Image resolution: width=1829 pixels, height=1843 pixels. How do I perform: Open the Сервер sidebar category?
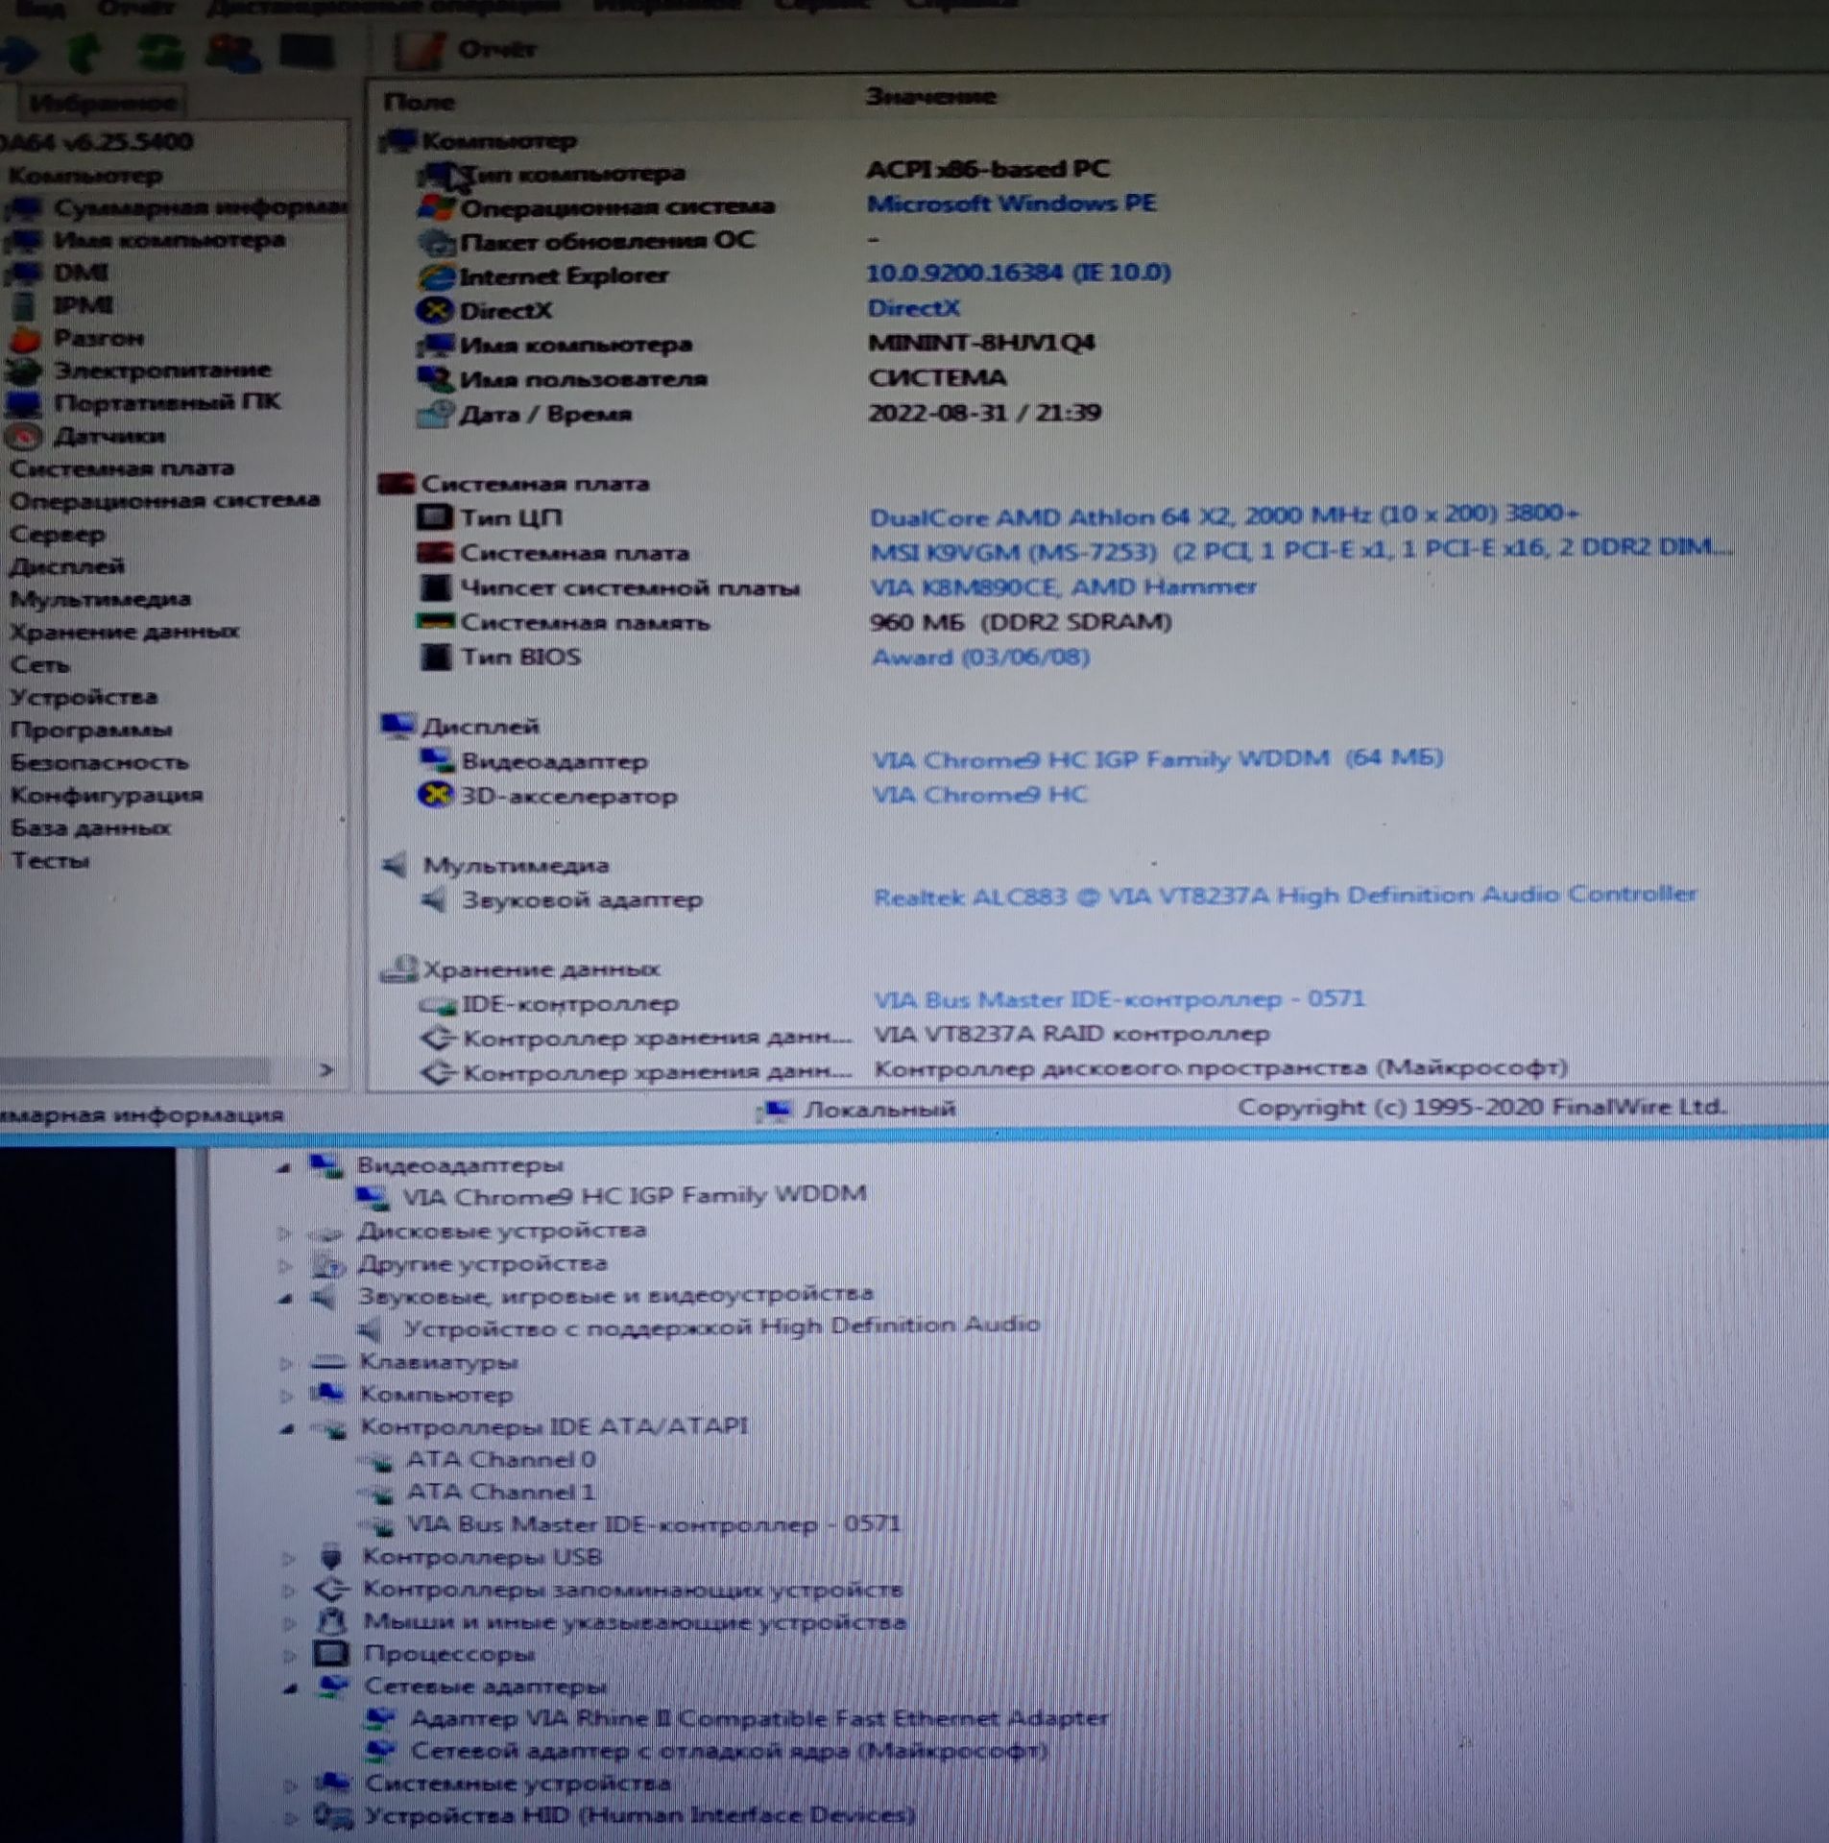click(x=57, y=534)
